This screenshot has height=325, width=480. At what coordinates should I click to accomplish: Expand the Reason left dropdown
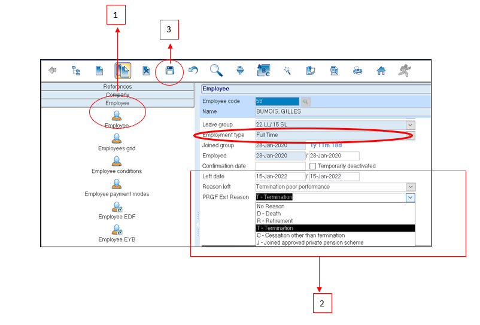point(410,187)
